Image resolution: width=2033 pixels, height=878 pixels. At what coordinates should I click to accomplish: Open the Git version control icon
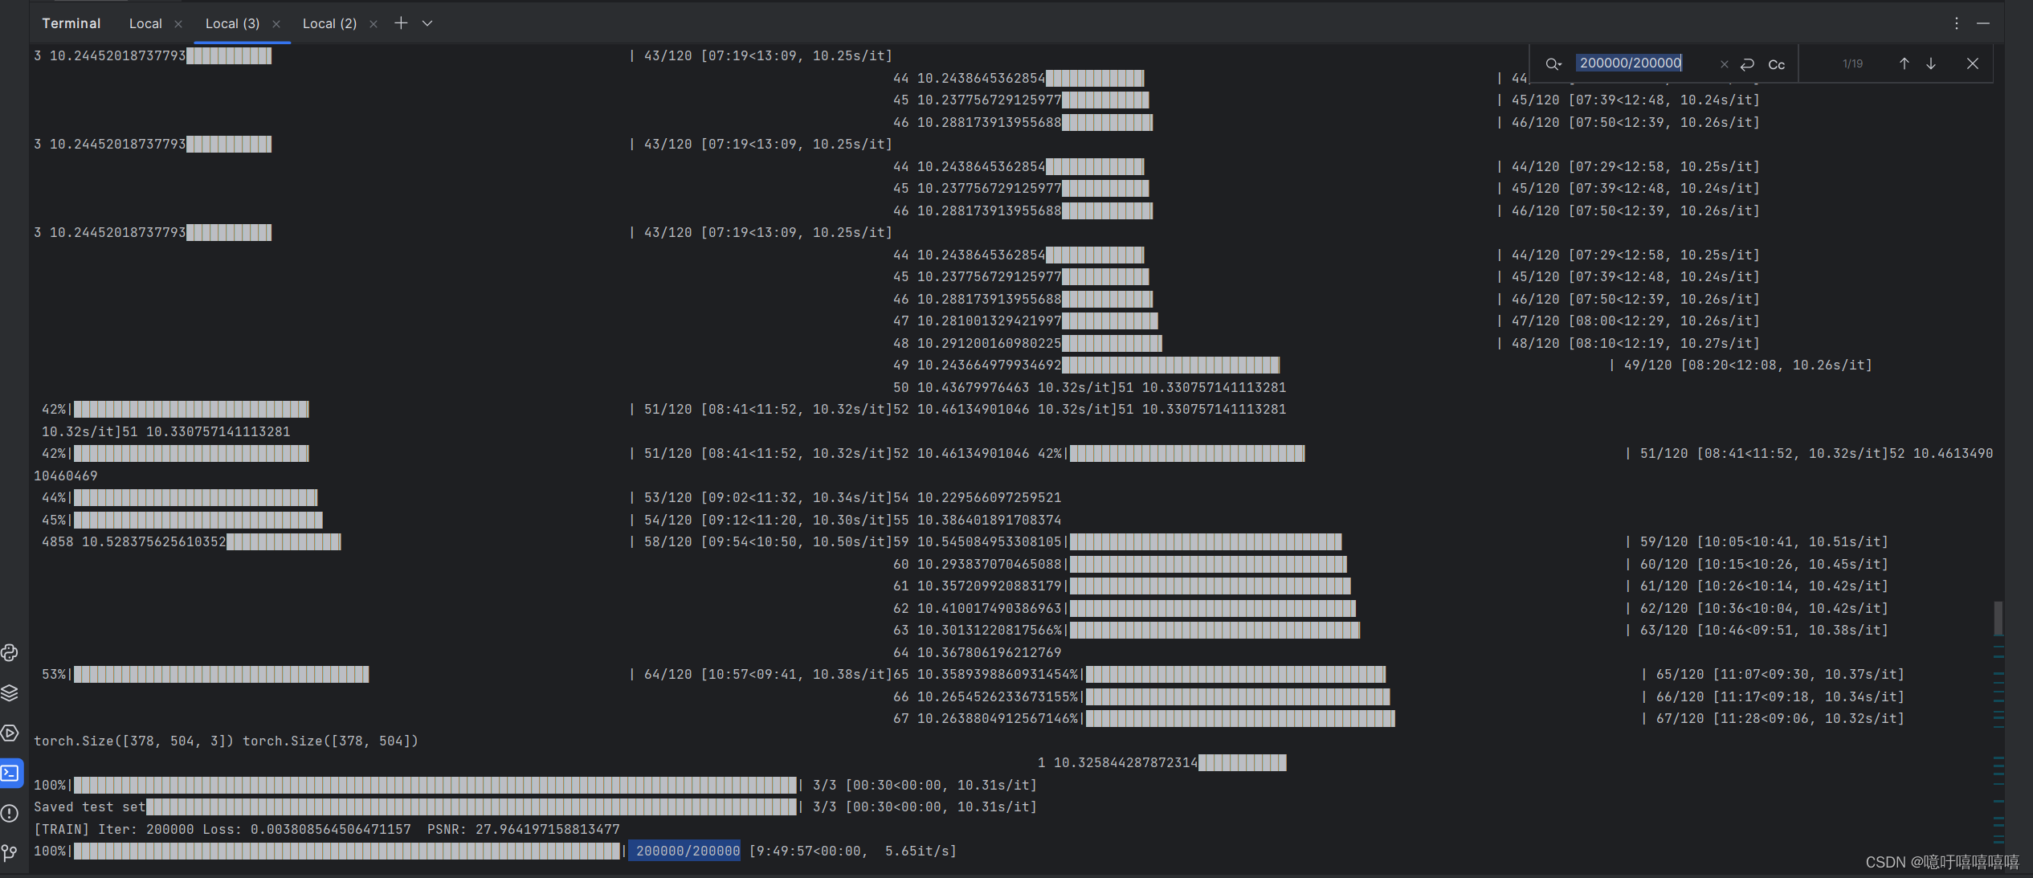coord(10,853)
